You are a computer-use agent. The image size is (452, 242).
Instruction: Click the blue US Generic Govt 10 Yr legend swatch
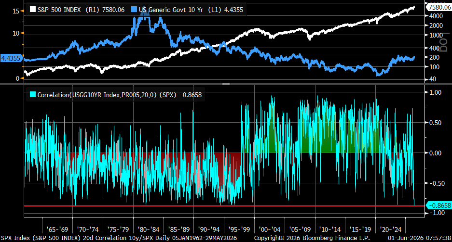(134, 10)
